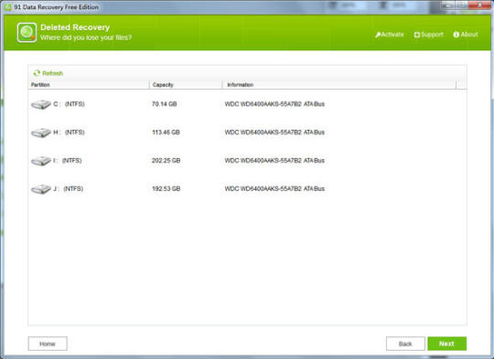Open the Support link
This screenshot has height=359, width=494.
[x=428, y=35]
